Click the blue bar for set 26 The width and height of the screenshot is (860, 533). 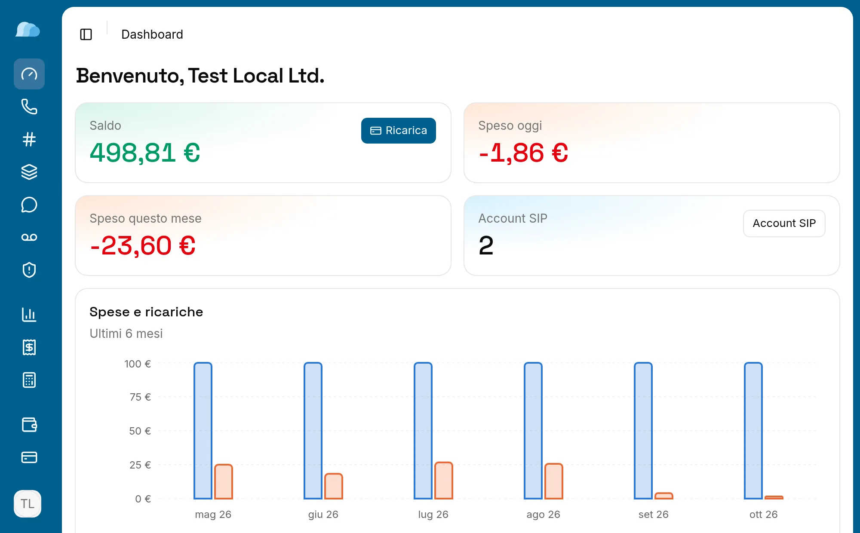[x=643, y=431]
